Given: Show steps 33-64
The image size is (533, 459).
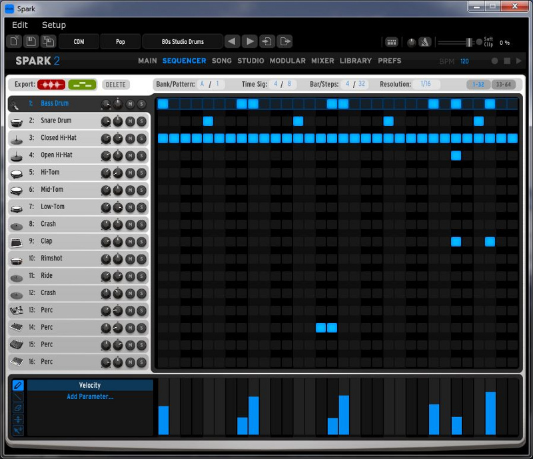Looking at the screenshot, I should 504,85.
